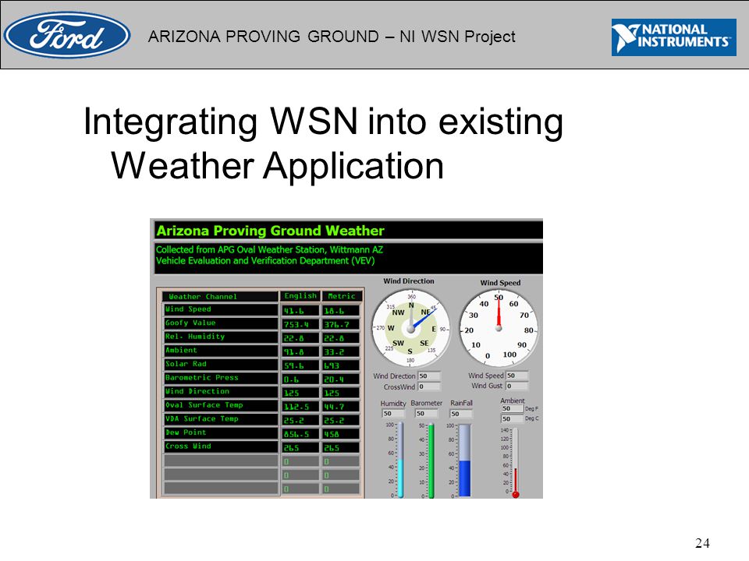Viewport: 749px width, 561px height.
Task: Click the slide number 24
Action: 702,543
